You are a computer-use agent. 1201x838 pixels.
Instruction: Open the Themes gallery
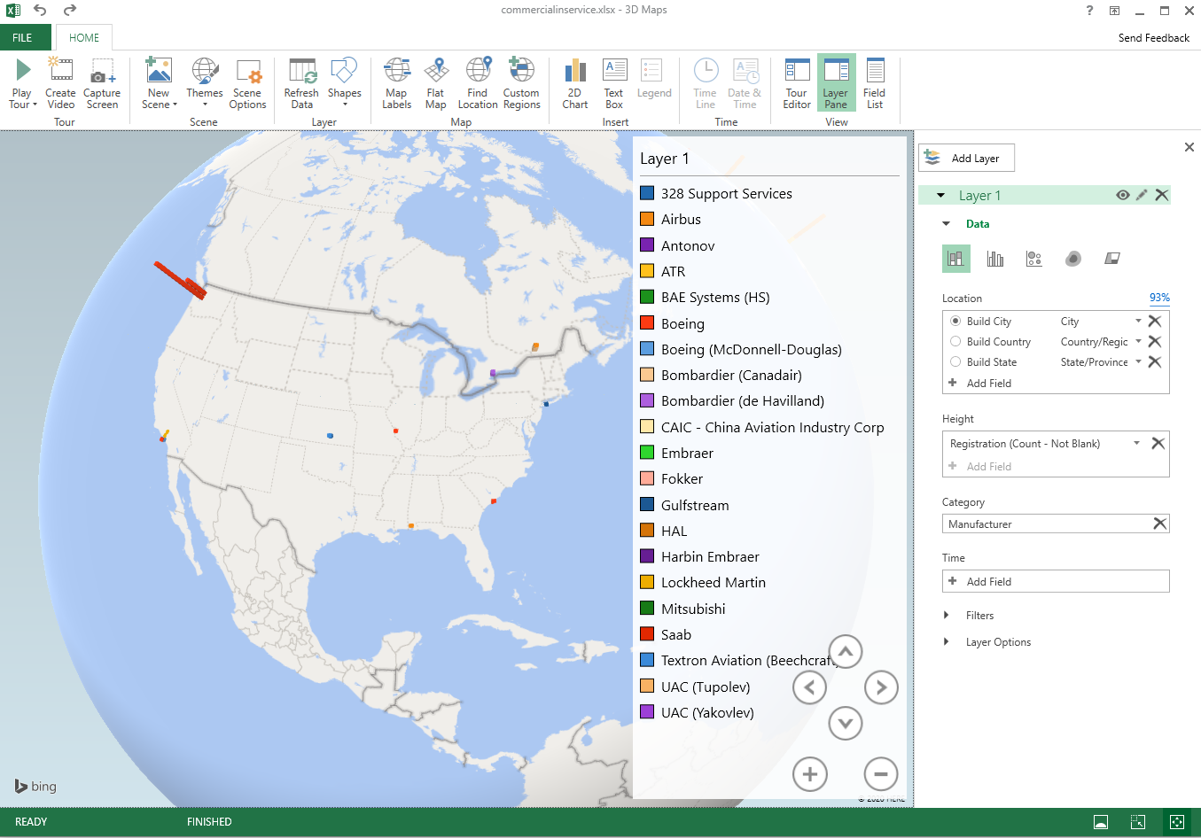point(205,83)
